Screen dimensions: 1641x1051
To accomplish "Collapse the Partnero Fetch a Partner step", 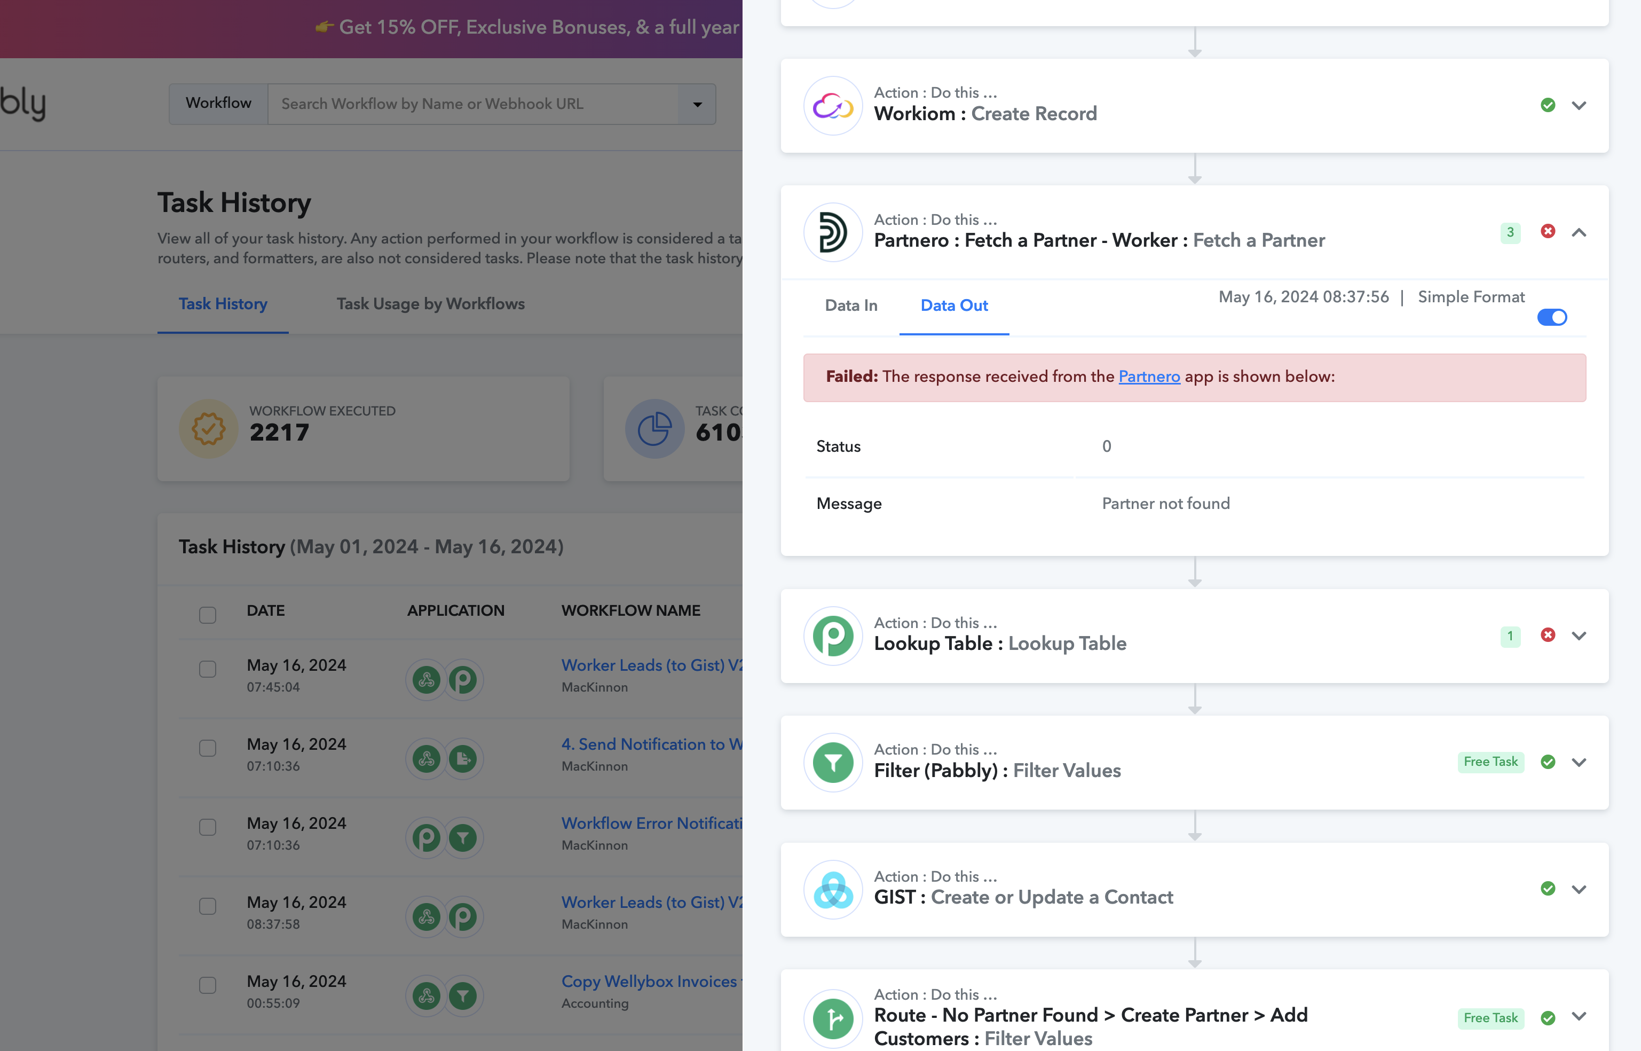I will coord(1579,233).
